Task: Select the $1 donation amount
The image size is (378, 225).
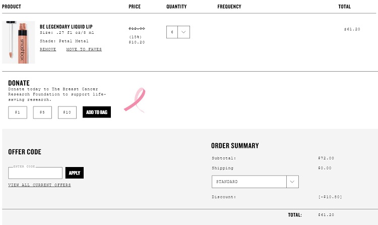Action: coord(18,112)
